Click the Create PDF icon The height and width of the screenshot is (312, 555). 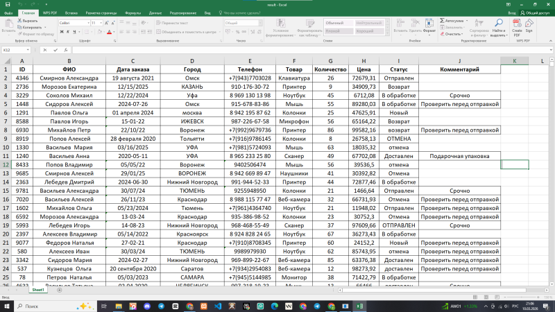(517, 25)
